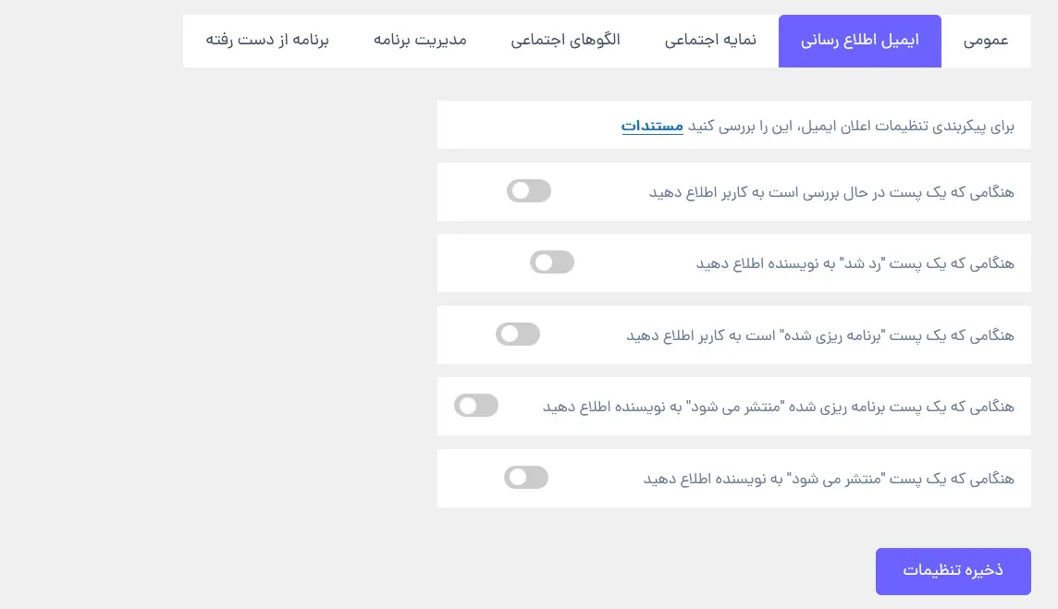Toggle notify user when post is under review
This screenshot has height=609, width=1058.
point(529,191)
